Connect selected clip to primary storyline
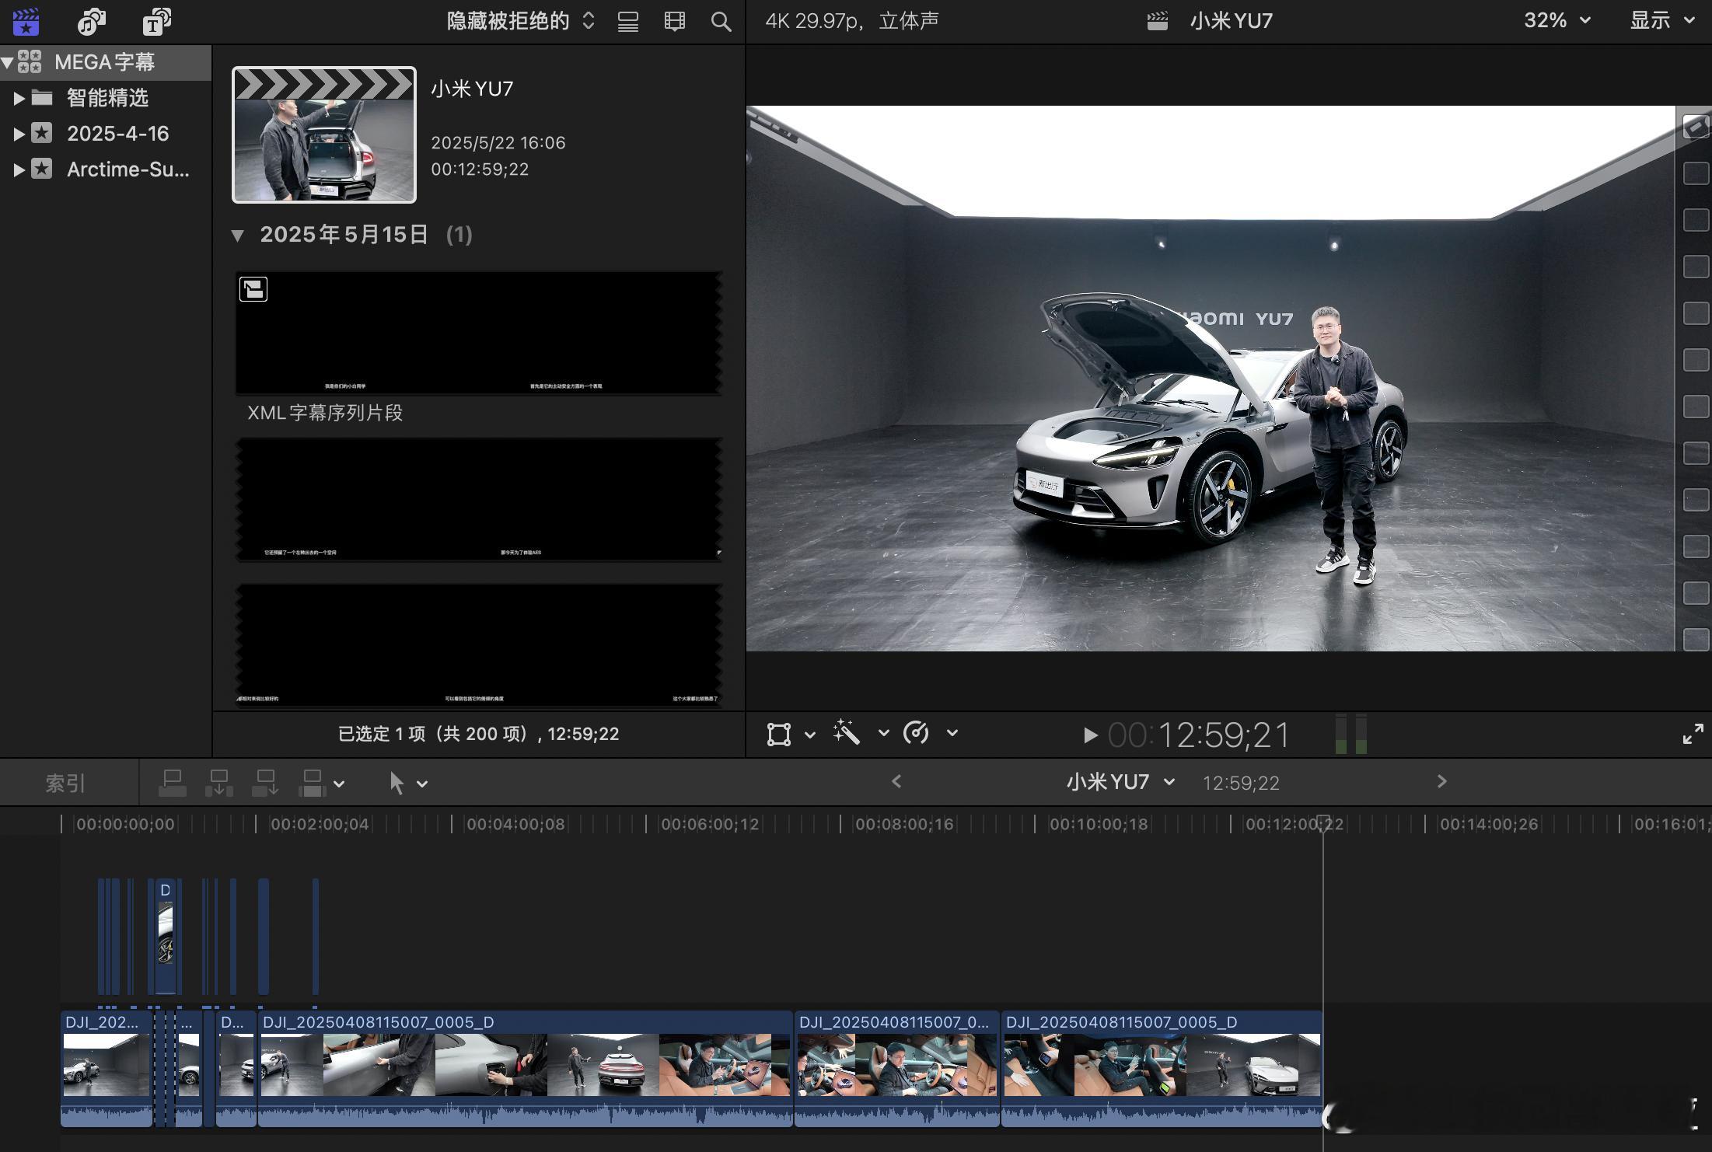The width and height of the screenshot is (1712, 1152). pos(172,784)
